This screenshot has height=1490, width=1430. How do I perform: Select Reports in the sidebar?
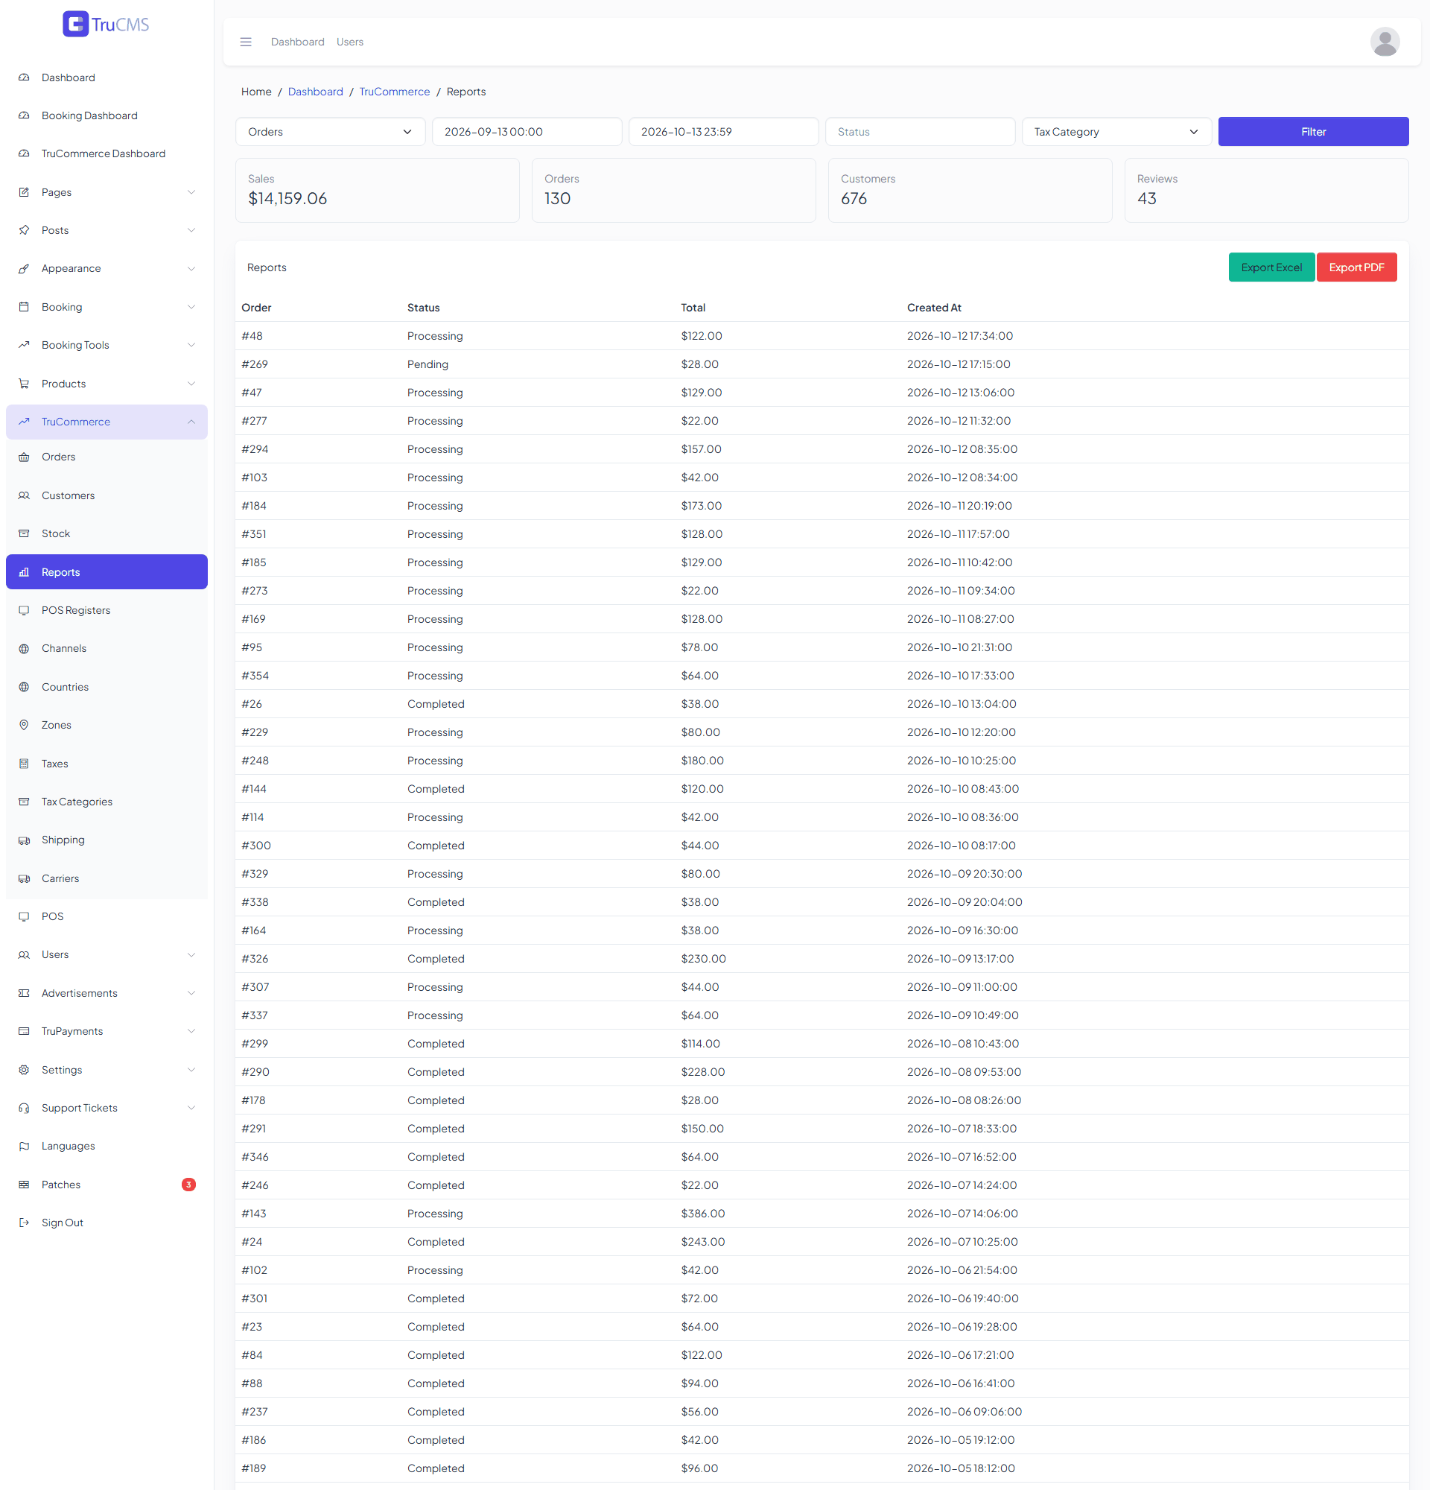(107, 571)
